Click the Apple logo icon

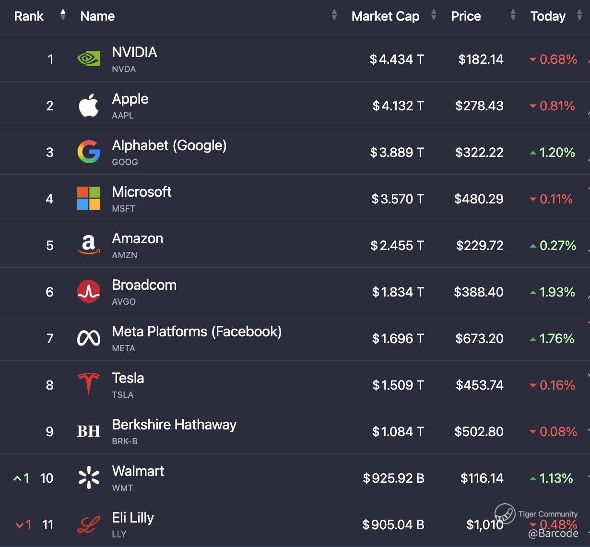click(89, 106)
